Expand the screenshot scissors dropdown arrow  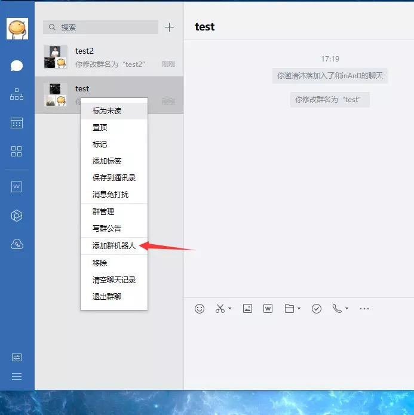[230, 309]
